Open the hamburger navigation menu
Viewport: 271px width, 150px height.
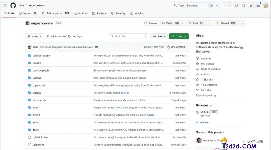pos(5,5)
